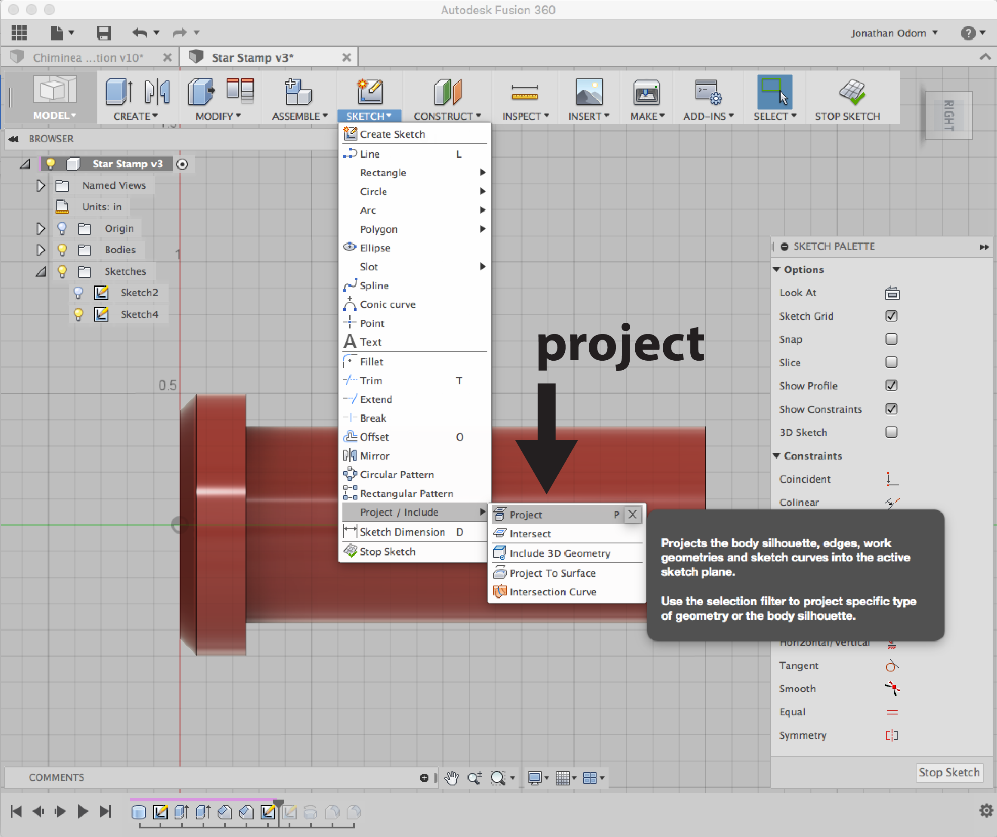Select Sketch Dimension menu entry

pyautogui.click(x=402, y=532)
